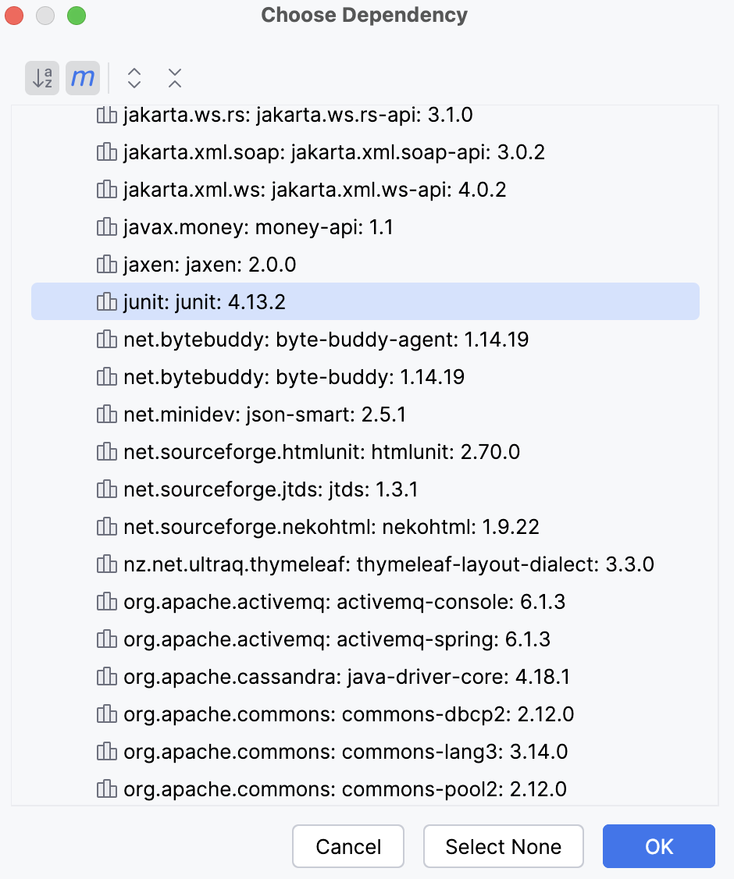Click library icon beside jtds 1.3.1
734x879 pixels.
point(105,489)
